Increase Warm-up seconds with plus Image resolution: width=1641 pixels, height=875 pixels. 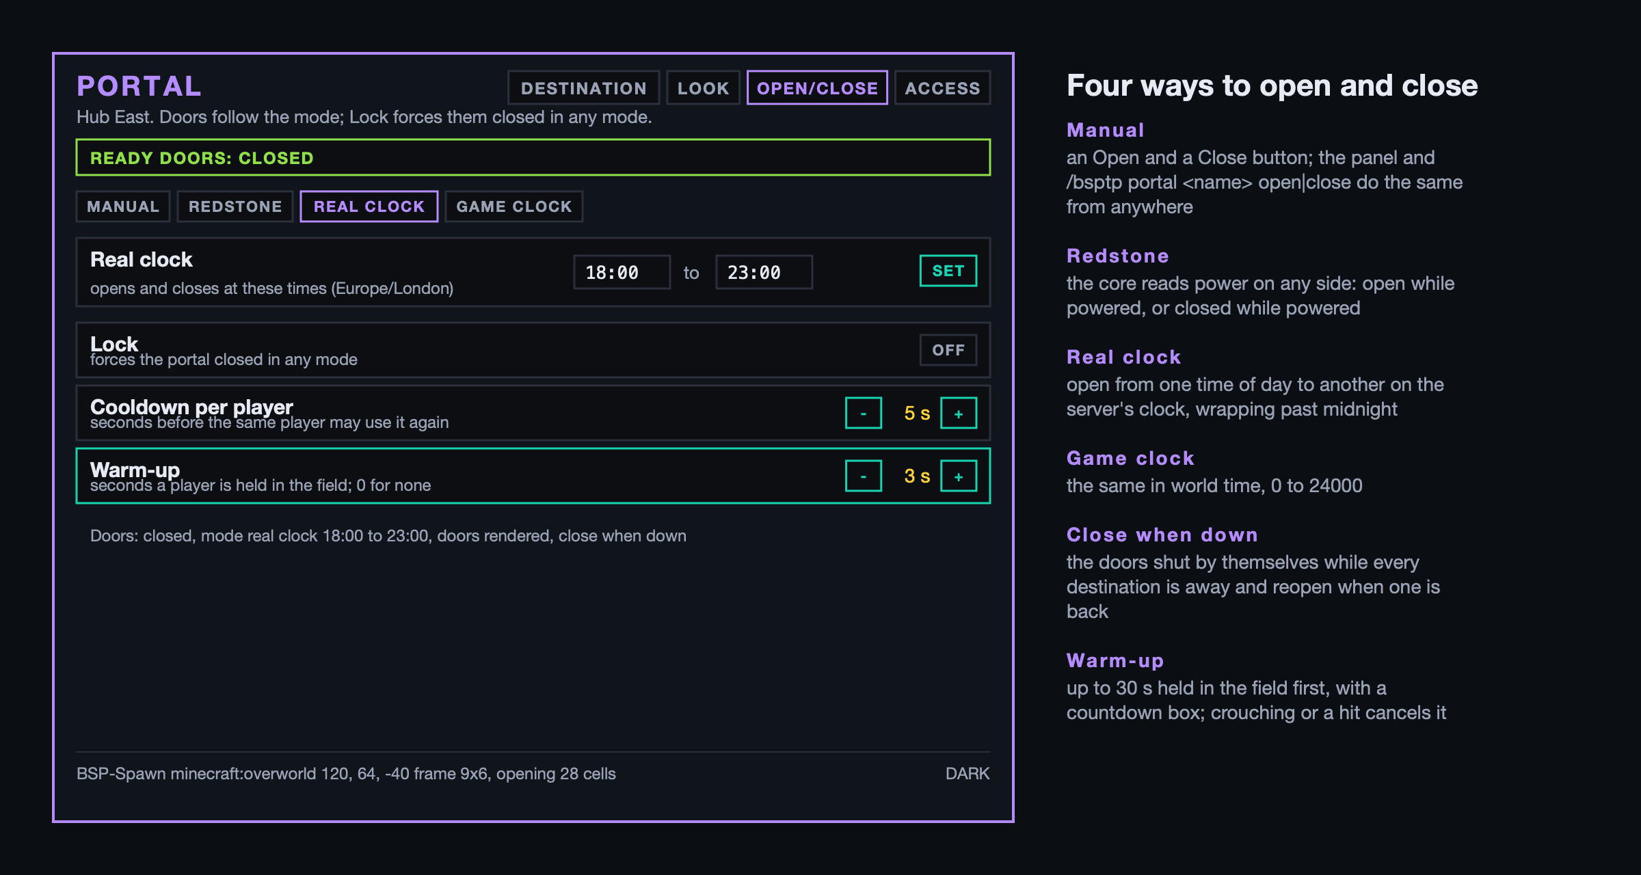(x=959, y=476)
